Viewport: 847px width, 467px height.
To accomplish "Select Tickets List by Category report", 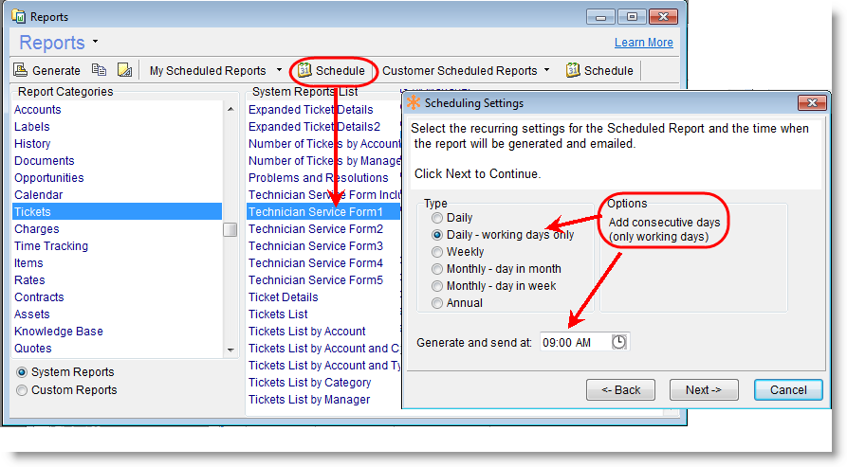I will click(309, 383).
